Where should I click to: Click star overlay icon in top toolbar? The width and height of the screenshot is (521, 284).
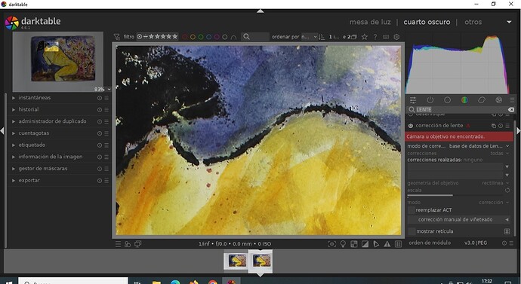[x=365, y=37]
